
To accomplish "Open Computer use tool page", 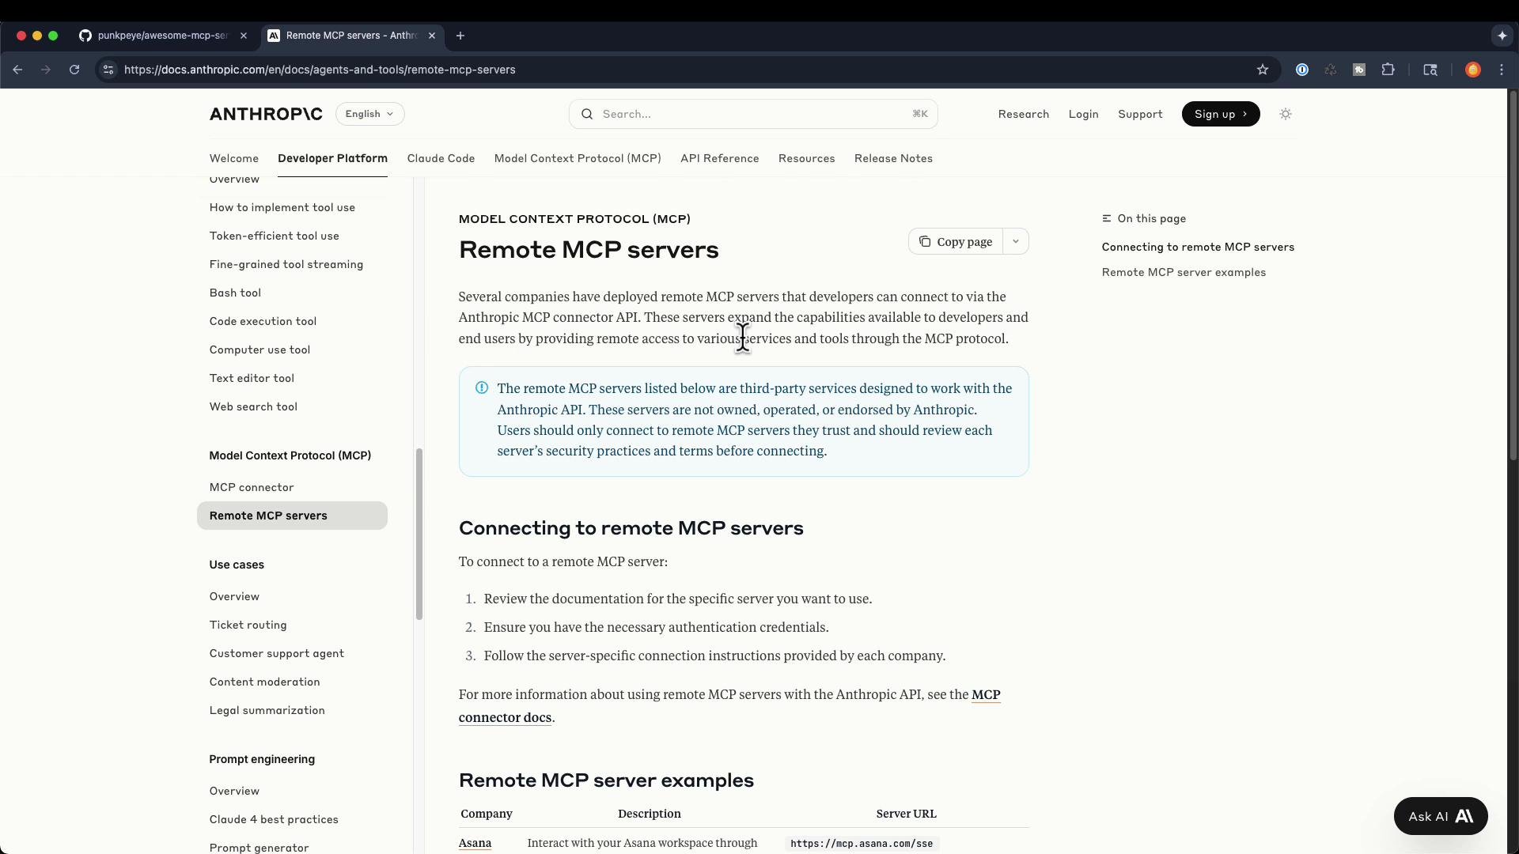I will [259, 350].
